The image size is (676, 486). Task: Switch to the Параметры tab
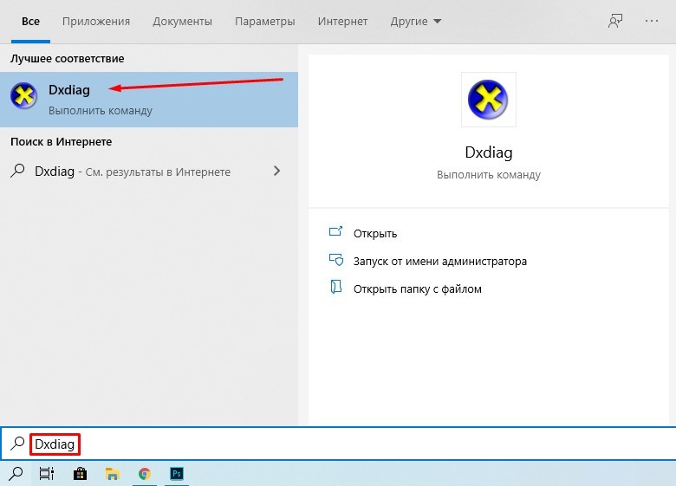click(264, 22)
